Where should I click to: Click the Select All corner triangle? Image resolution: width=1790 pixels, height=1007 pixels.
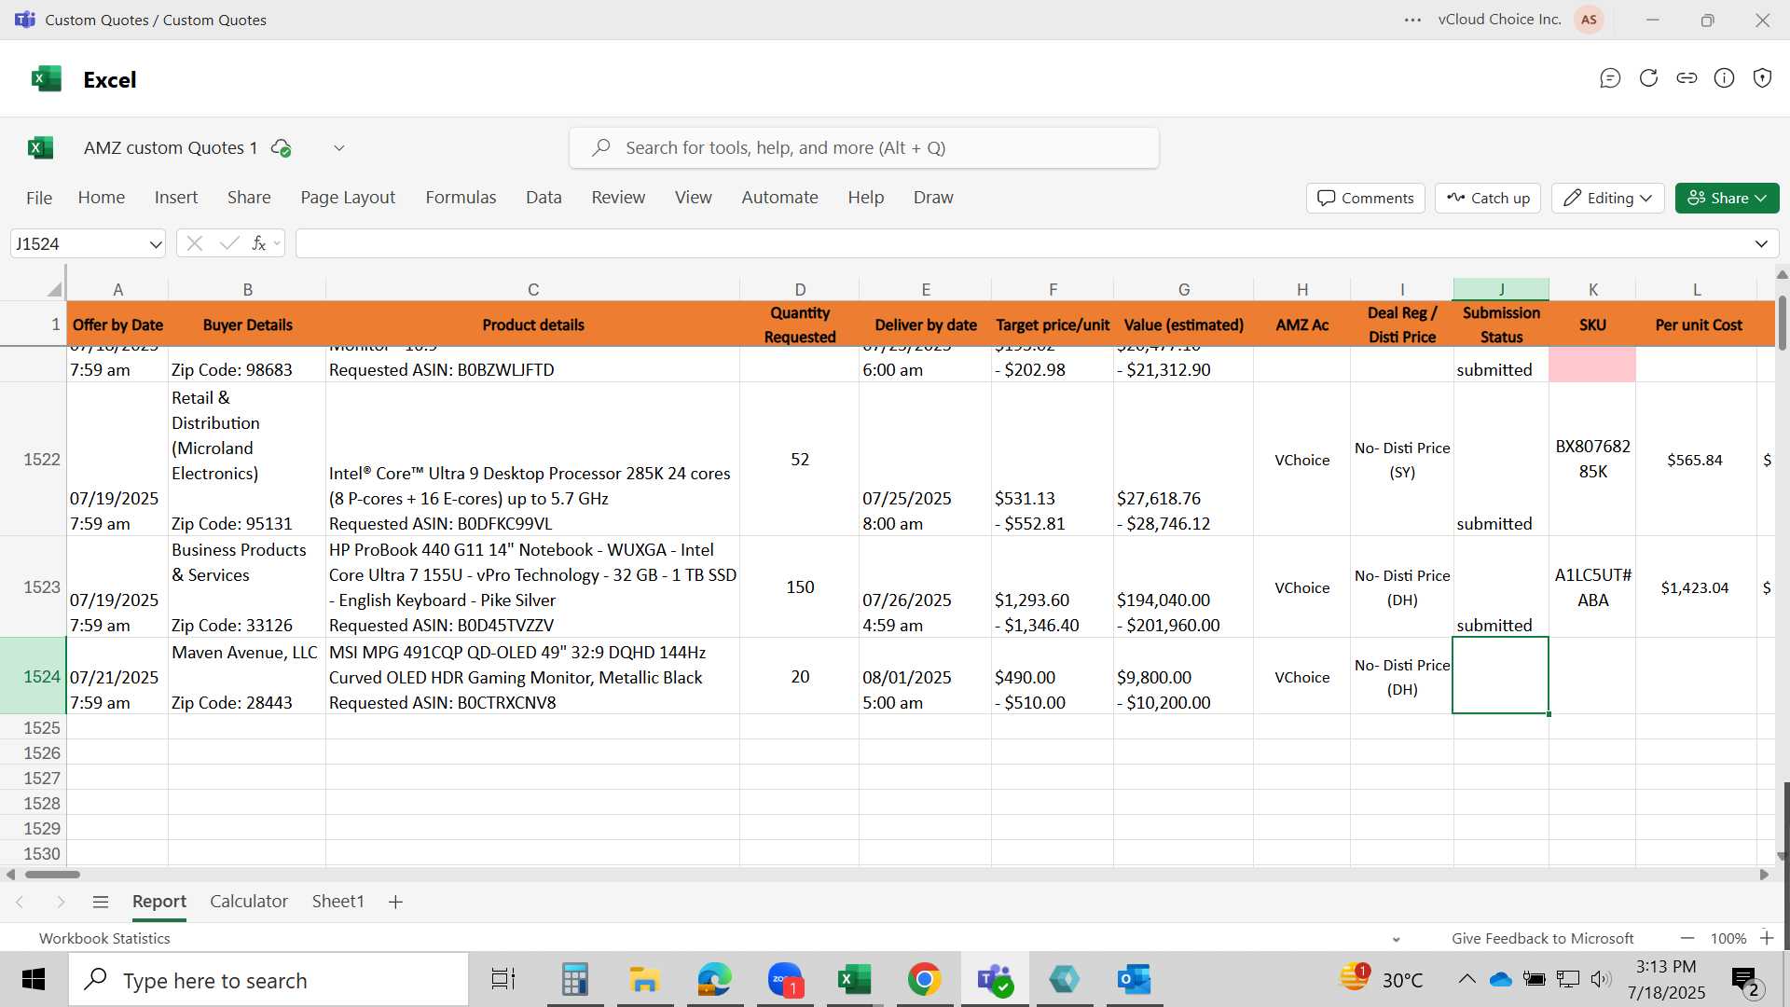[54, 289]
